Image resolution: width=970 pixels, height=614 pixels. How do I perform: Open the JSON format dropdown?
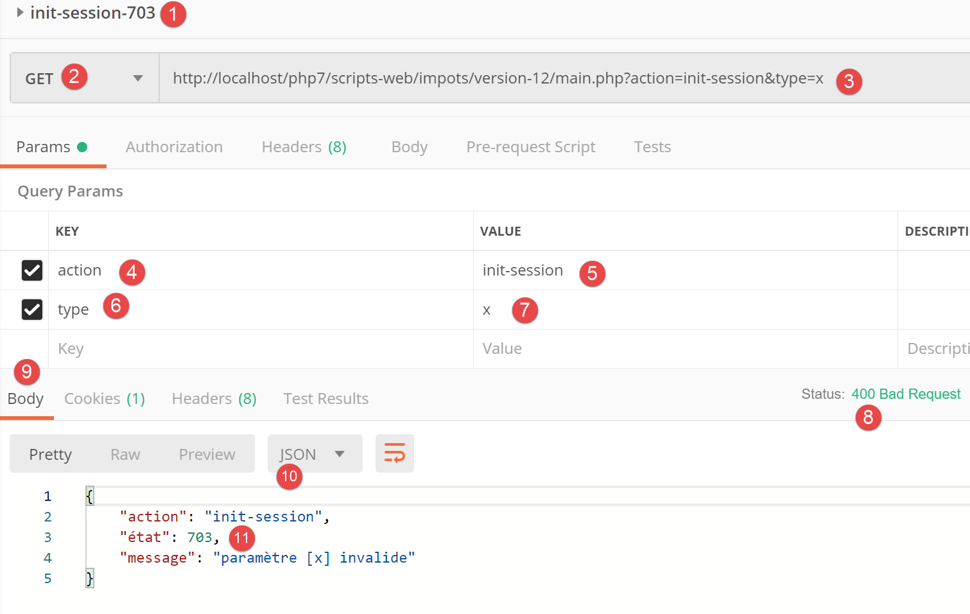point(314,454)
